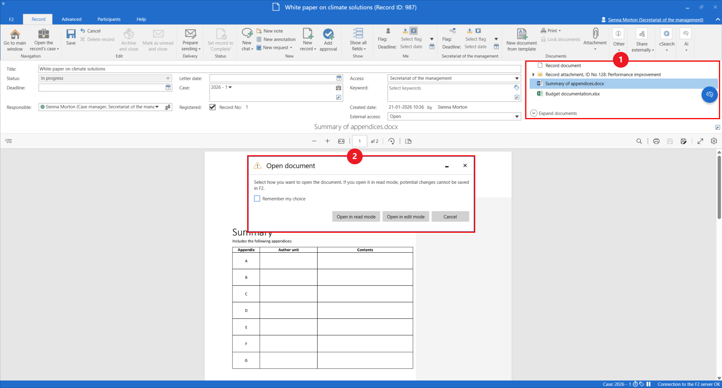Click page number field in viewer
Image resolution: width=722 pixels, height=388 pixels.
[360, 141]
